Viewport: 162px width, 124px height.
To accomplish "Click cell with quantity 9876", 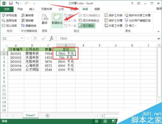I will (48, 62).
